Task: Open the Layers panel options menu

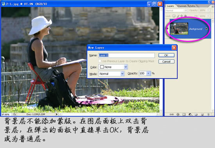Action: coord(213,6)
